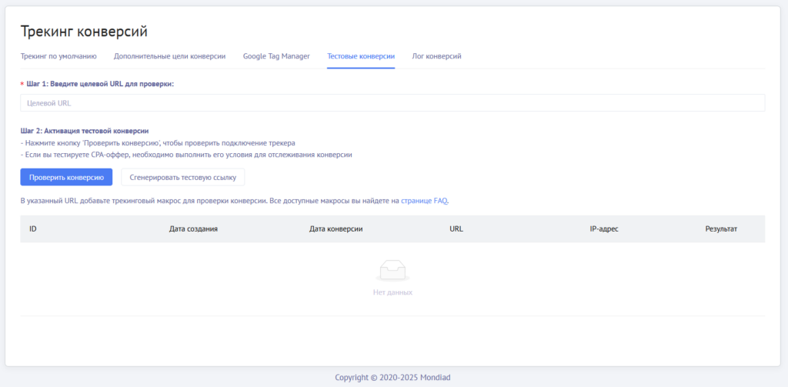Viewport: 788px width, 387px height.
Task: Go to the Лог конверсий tab
Action: coord(436,56)
